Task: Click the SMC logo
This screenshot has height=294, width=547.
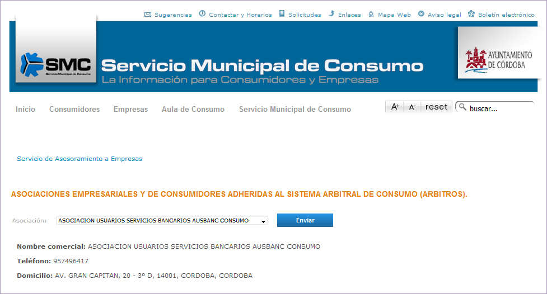Action: (56, 65)
